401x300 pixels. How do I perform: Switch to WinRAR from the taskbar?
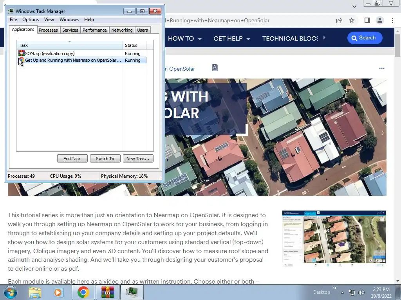point(107,292)
